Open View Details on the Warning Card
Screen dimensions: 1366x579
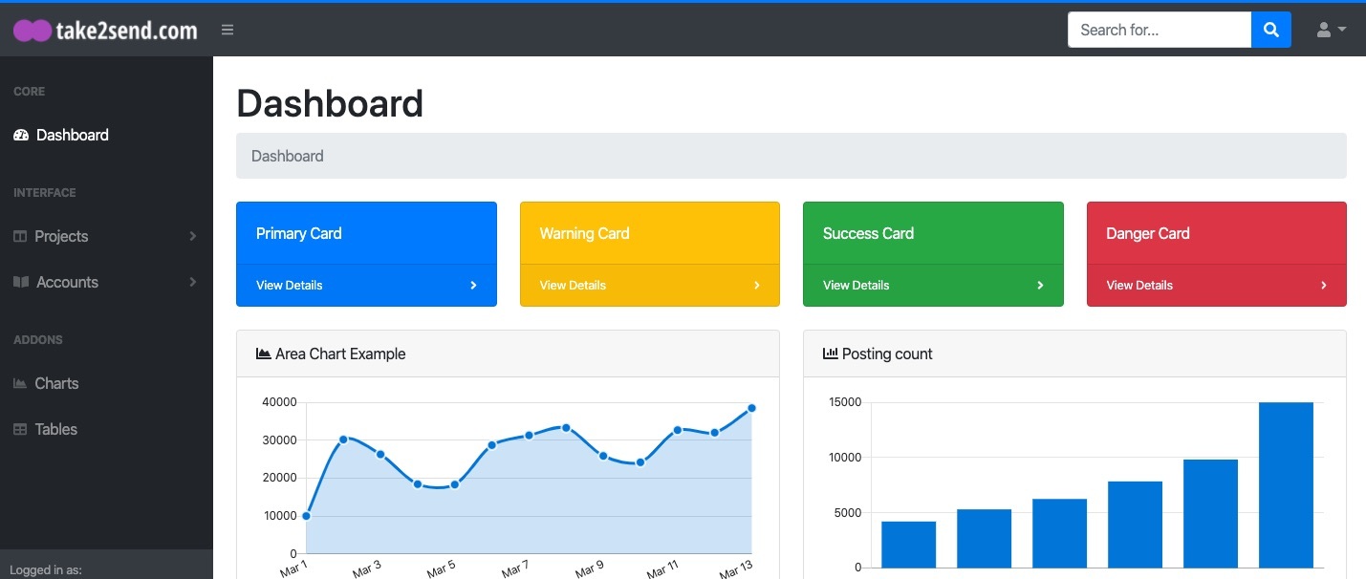pyautogui.click(x=573, y=285)
